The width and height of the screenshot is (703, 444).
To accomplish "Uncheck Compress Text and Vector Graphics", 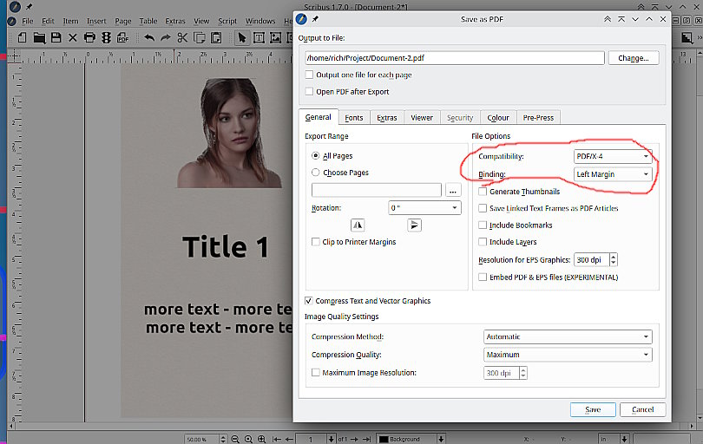I will coord(309,301).
